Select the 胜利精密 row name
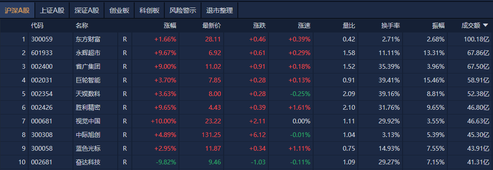493x170 pixels. tap(88, 107)
